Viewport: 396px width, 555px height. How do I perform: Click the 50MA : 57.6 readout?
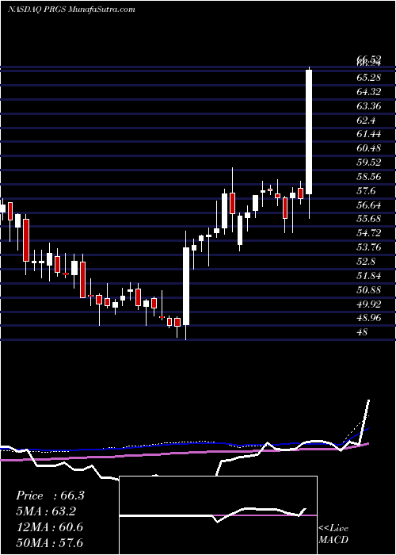click(50, 542)
